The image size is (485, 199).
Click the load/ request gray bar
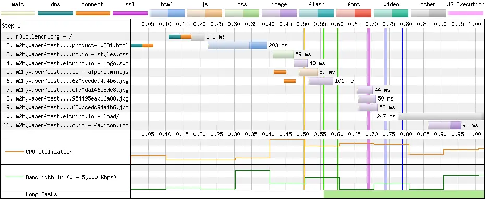441,117
